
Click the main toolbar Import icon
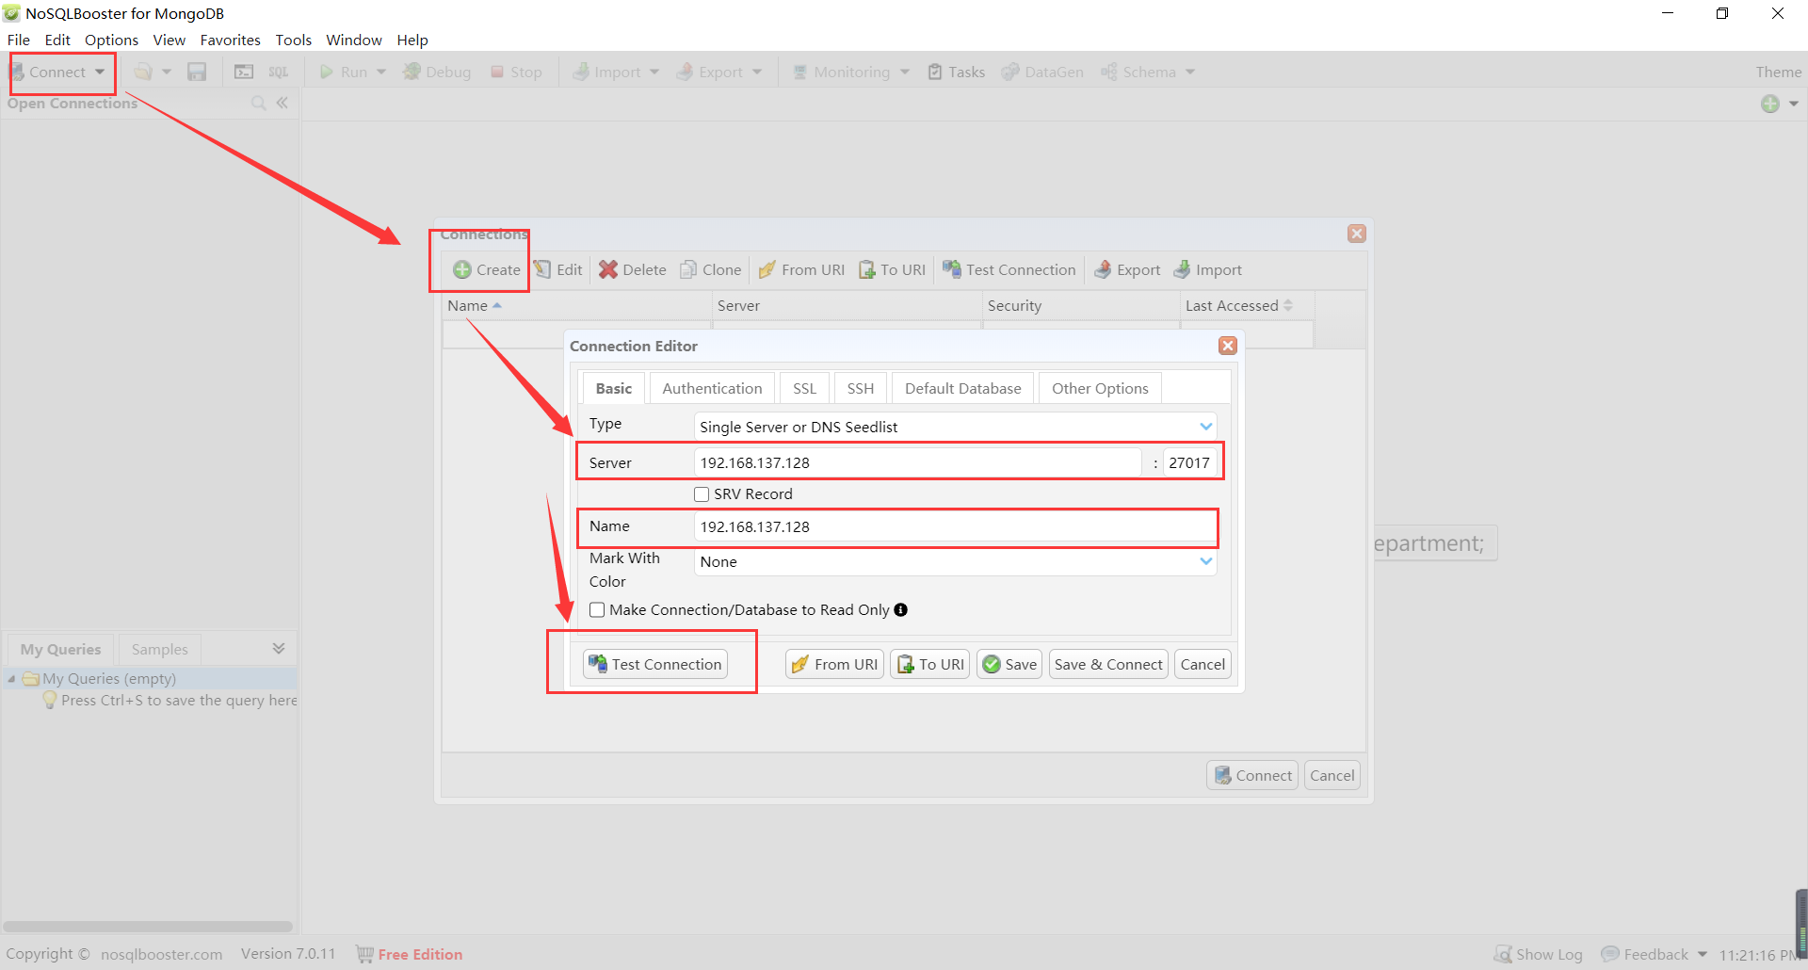coord(581,72)
